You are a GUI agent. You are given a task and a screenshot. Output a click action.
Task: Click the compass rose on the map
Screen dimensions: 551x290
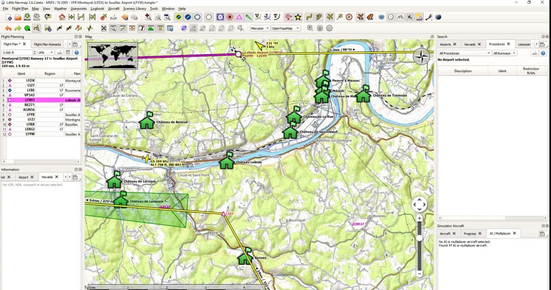coord(421,57)
